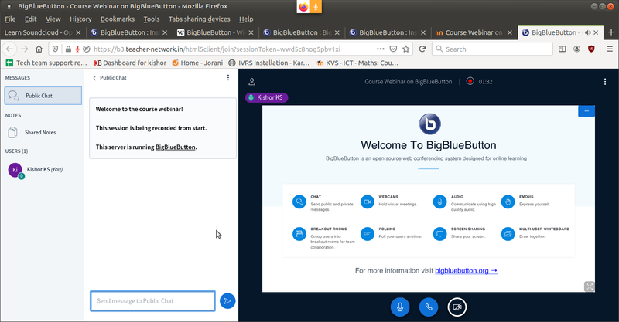Open the Firefox account icon
The height and width of the screenshot is (322, 619).
tap(576, 49)
